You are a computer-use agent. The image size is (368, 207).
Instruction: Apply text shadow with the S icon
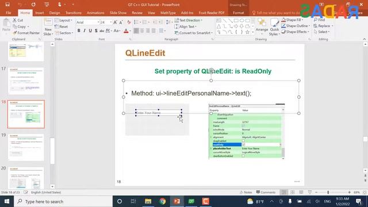tap(96, 30)
